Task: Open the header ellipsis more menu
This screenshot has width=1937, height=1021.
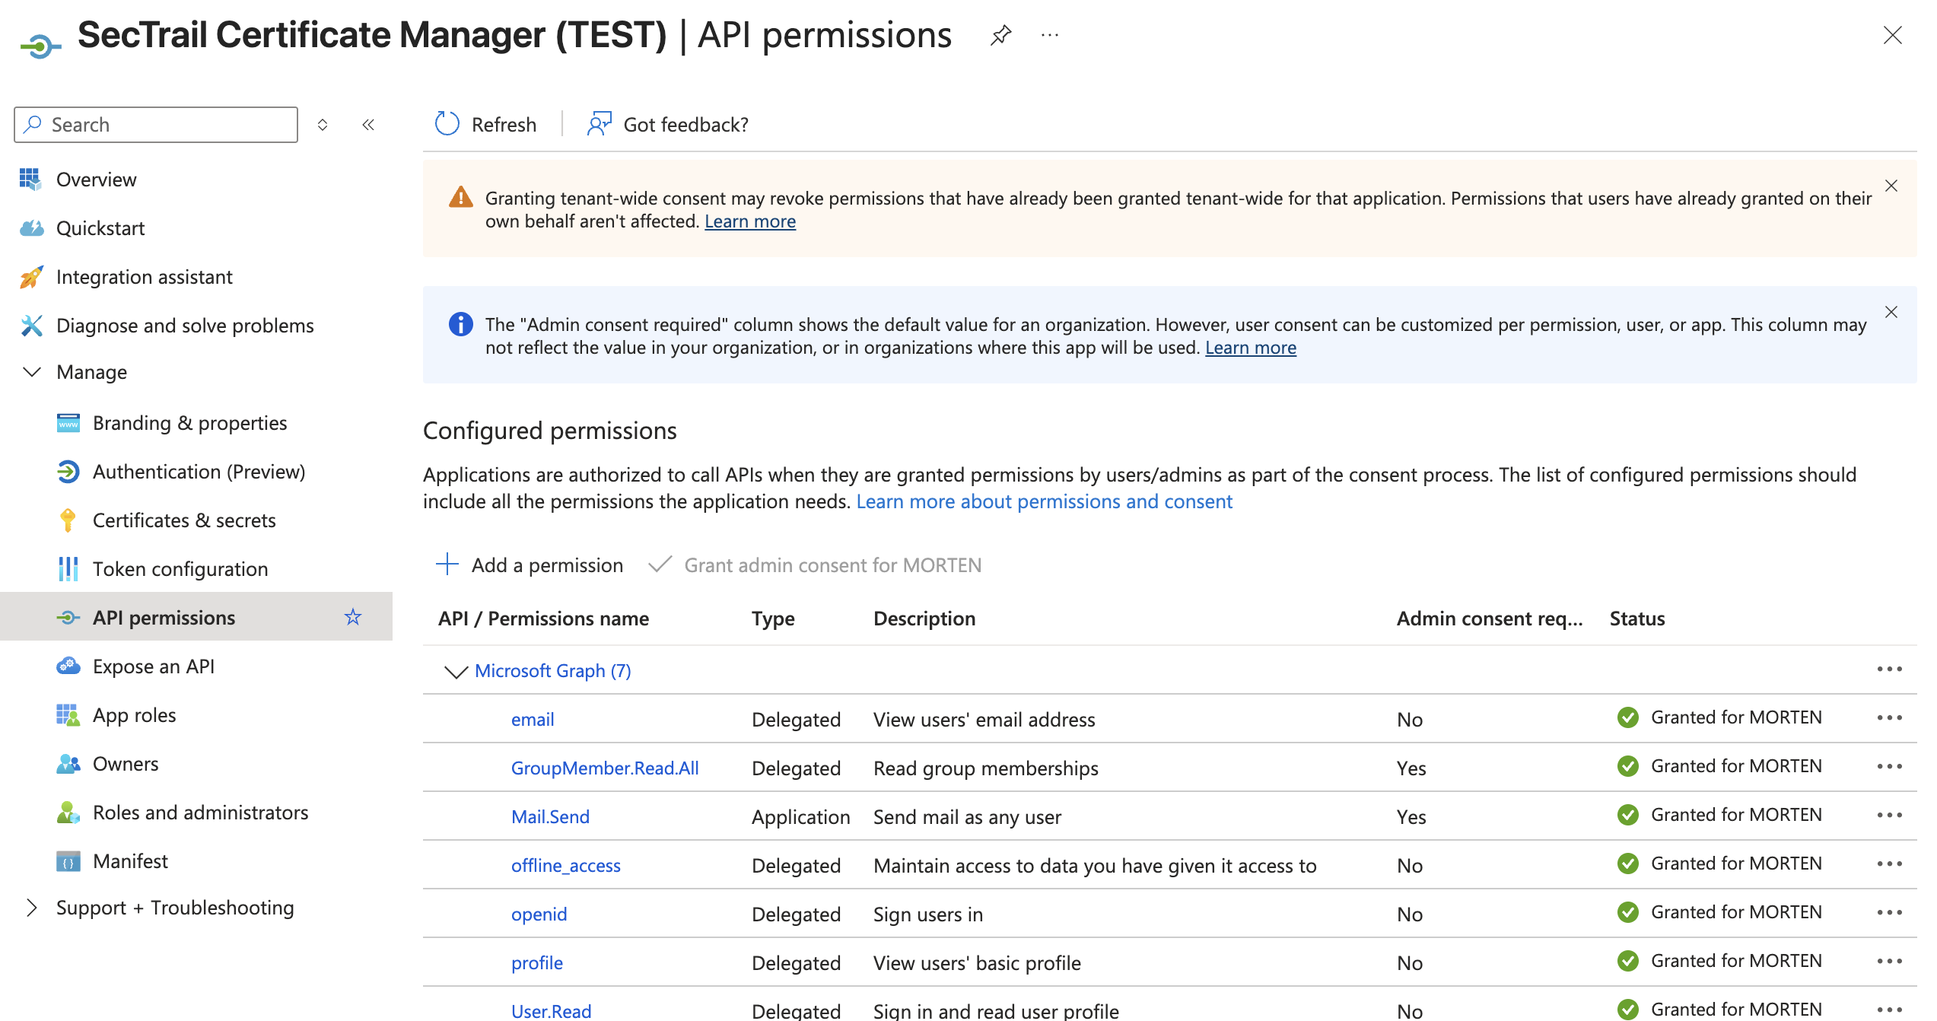Action: coord(1050,35)
